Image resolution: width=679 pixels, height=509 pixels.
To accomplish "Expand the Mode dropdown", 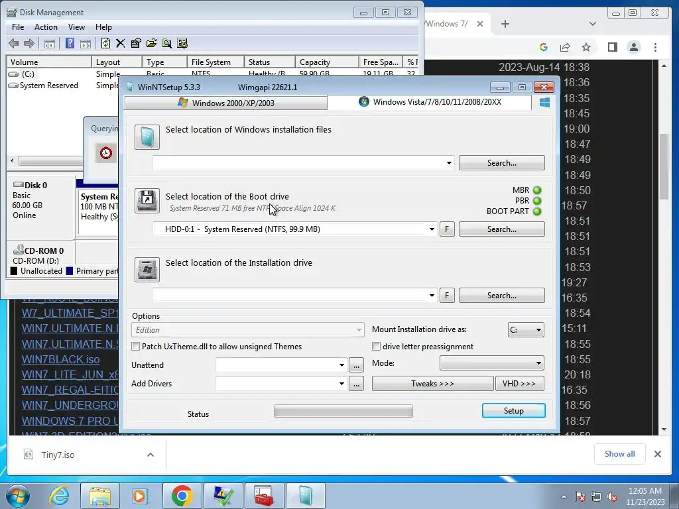I will tap(492, 363).
